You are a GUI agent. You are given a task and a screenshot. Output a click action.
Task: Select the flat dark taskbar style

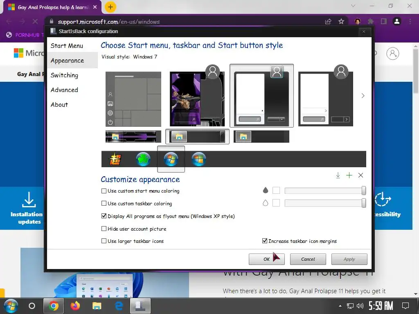tap(261, 137)
